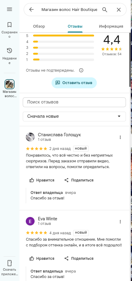The image size is (132, 281).
Task: Click the '2 дня назад' review date
Action: point(60,149)
